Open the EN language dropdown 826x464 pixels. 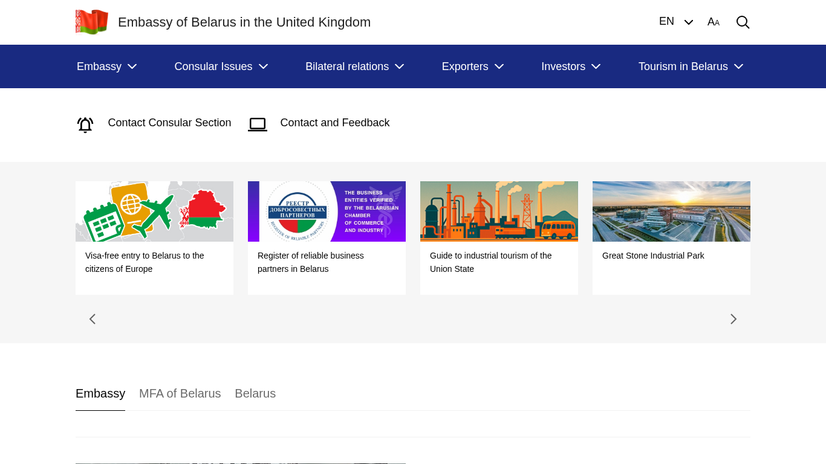(x=675, y=22)
